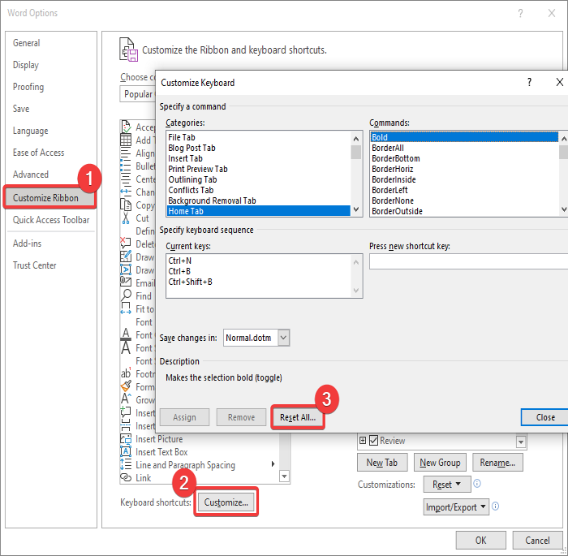Select Bold in Commands list
The image size is (568, 556).
(464, 137)
